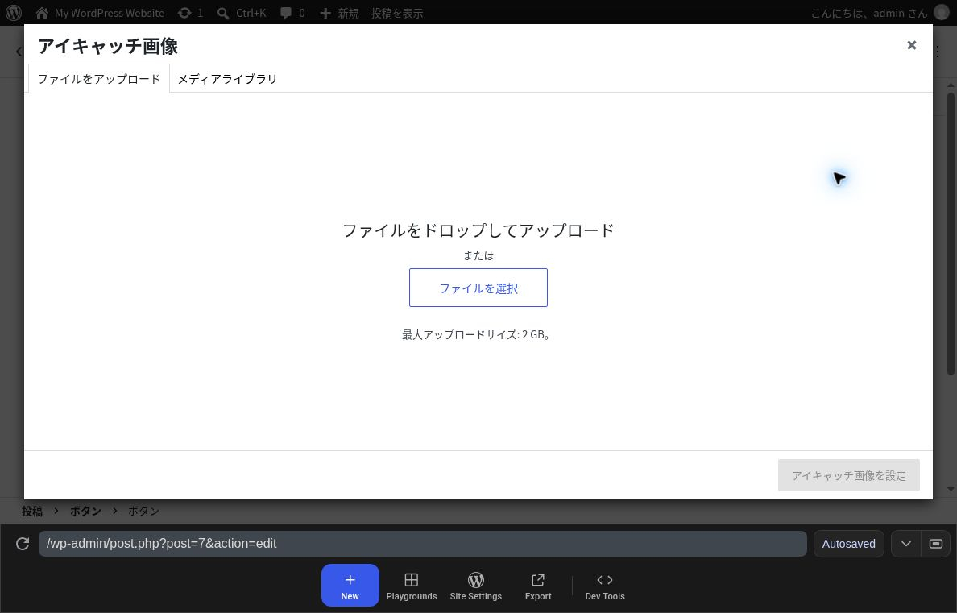The height and width of the screenshot is (613, 957).
Task: Click 投稿 in the breadcrumb
Action: [32, 511]
